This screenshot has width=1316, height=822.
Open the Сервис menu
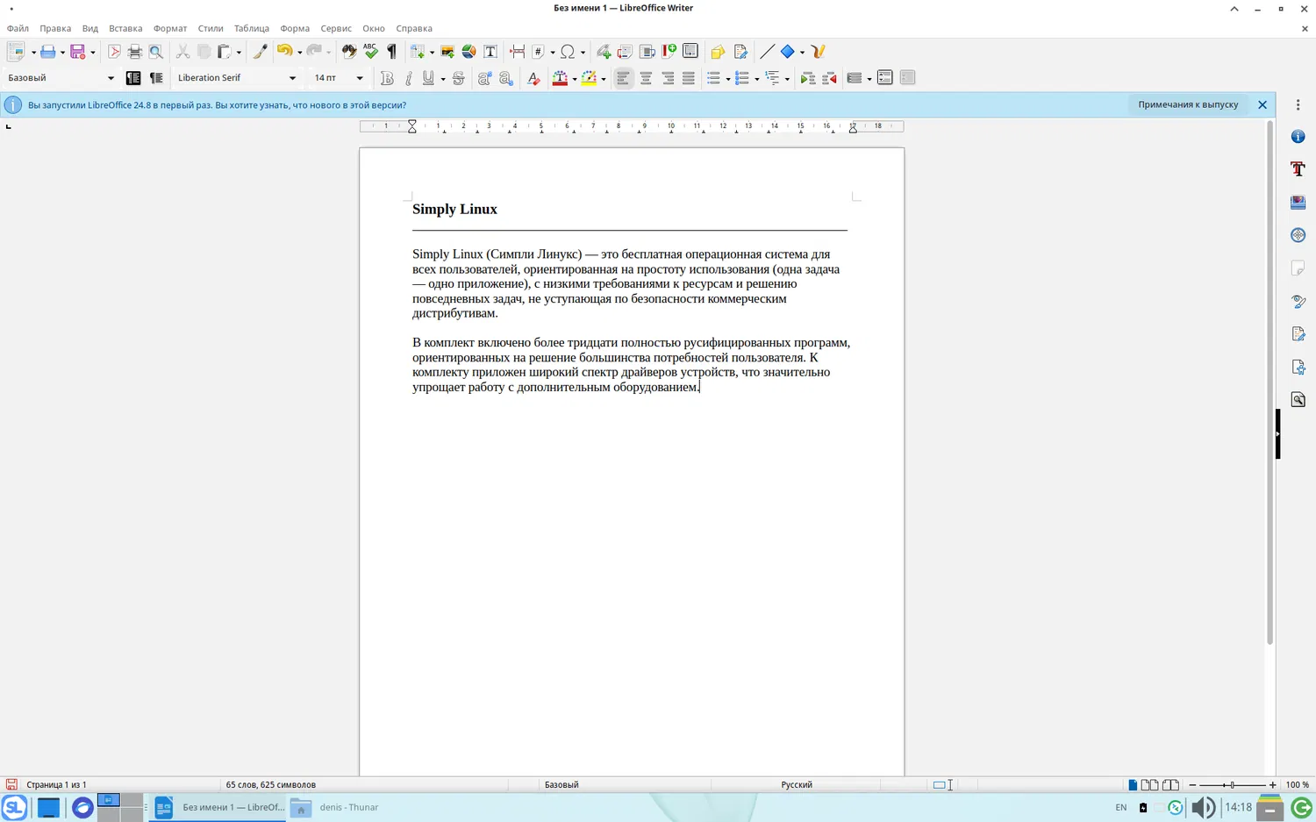tap(336, 28)
